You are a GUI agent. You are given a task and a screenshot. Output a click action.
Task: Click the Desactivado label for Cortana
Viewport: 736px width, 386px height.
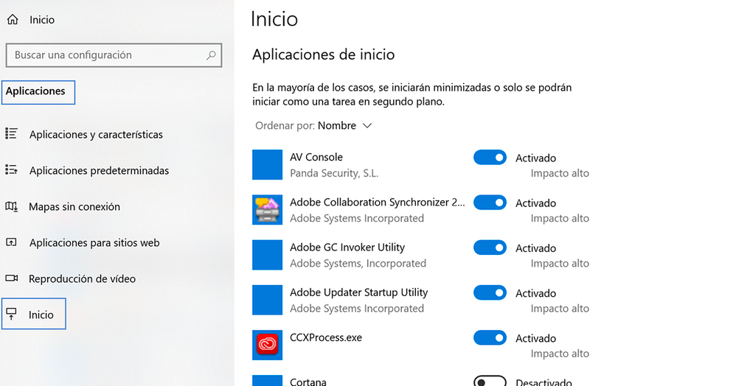544,382
